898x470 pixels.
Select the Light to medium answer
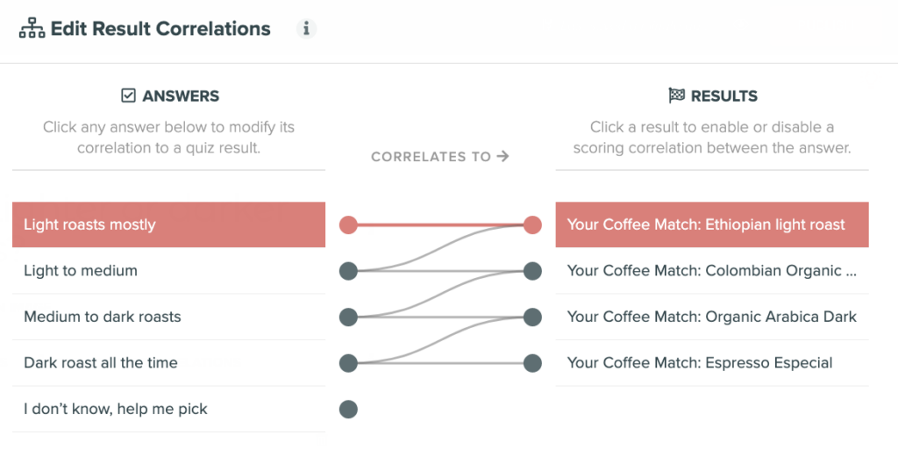coord(169,271)
